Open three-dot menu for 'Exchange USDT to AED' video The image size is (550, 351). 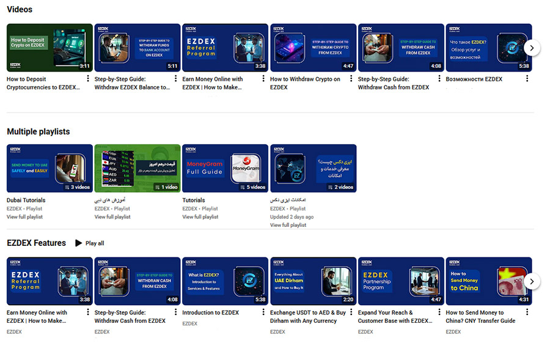pyautogui.click(x=351, y=313)
